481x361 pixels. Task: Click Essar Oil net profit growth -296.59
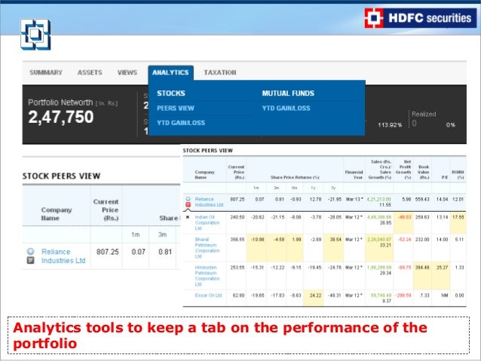(x=403, y=295)
